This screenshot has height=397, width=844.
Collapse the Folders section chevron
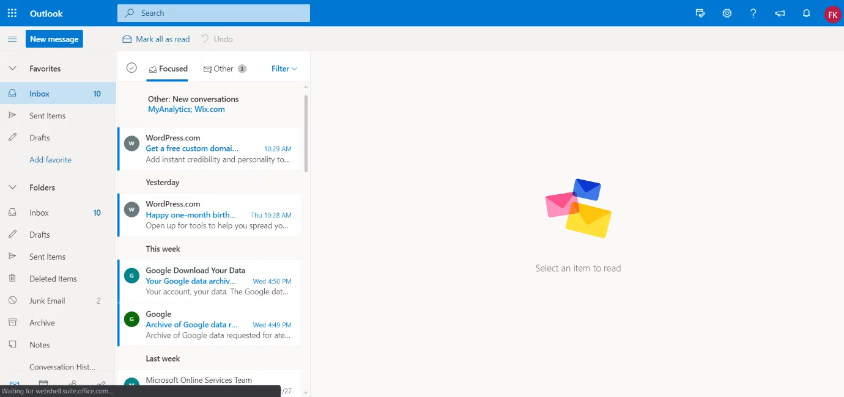[x=12, y=188]
